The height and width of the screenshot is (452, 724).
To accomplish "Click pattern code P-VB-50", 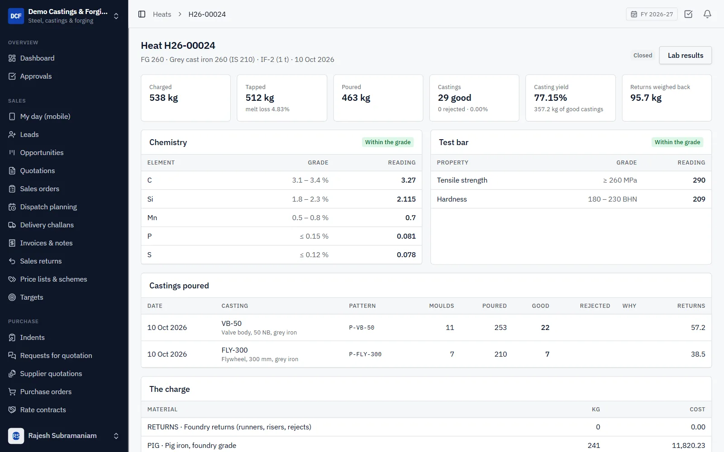I will click(x=362, y=328).
